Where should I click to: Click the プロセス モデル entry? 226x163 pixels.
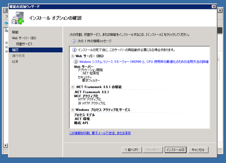84,115
